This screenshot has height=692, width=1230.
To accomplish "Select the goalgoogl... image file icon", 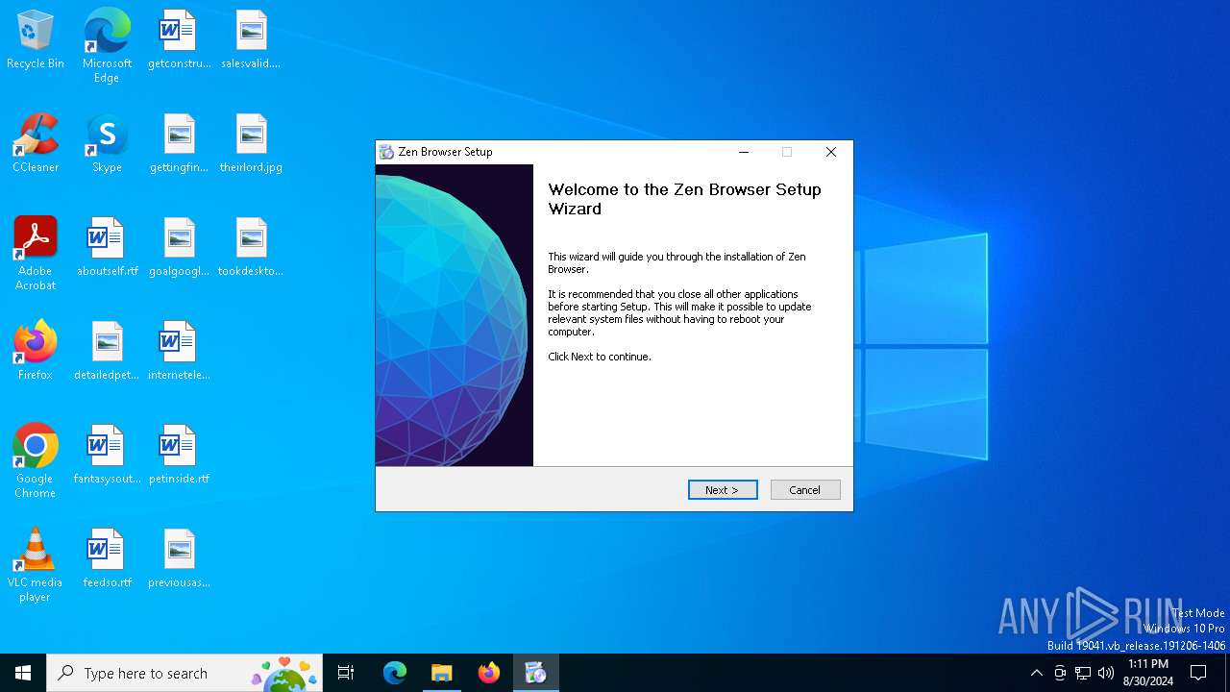I will click(179, 248).
